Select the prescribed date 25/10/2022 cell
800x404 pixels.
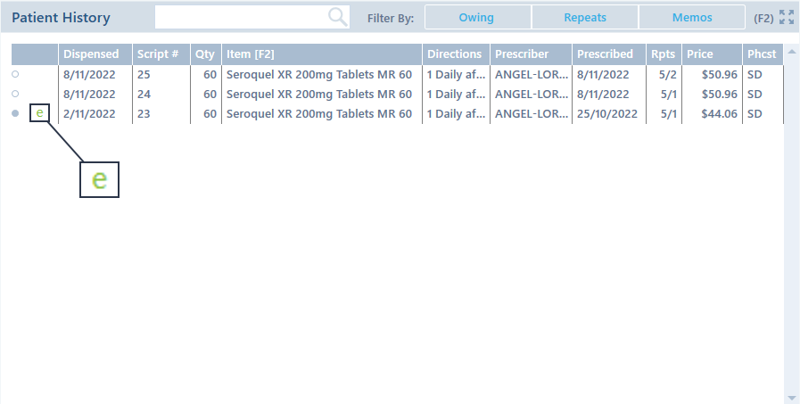click(607, 113)
